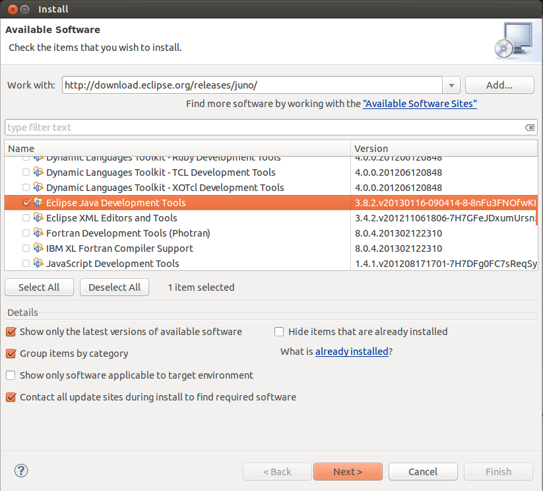Check the JavaScript Development Tools checkbox
Image resolution: width=543 pixels, height=491 pixels.
26,263
